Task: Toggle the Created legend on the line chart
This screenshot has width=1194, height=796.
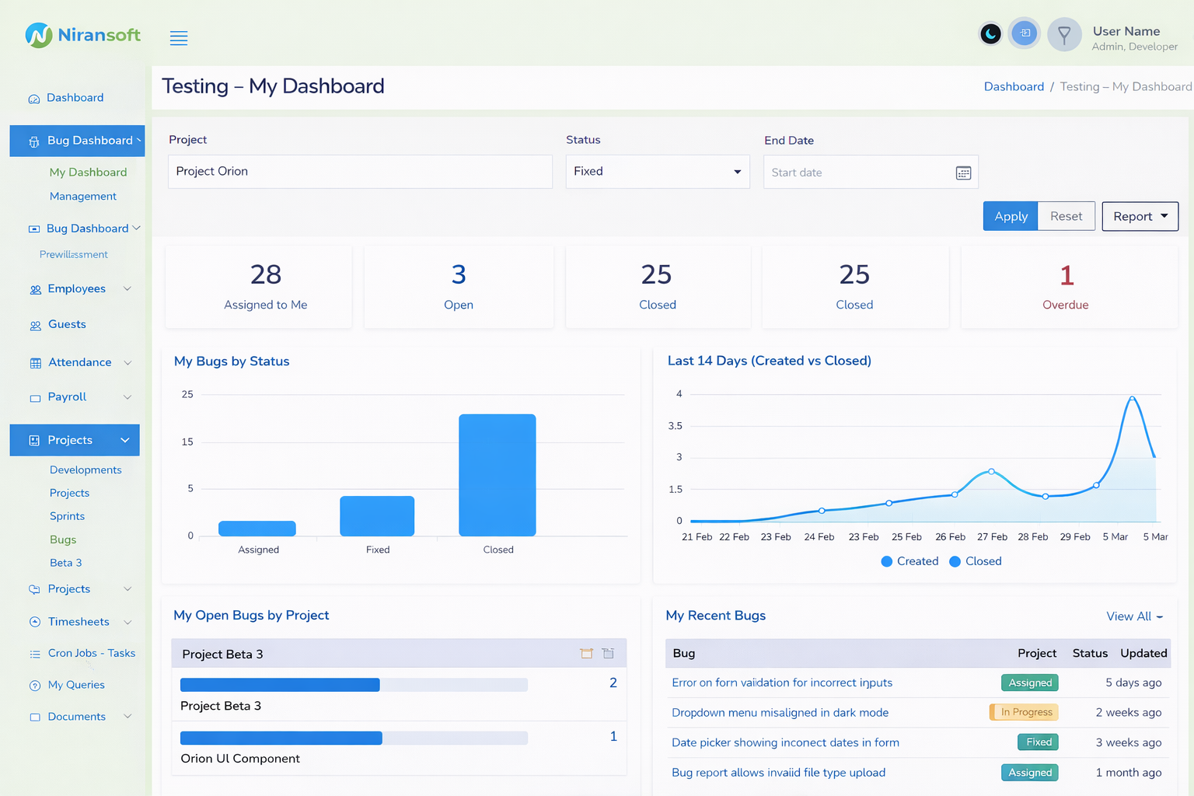Action: [x=909, y=560]
